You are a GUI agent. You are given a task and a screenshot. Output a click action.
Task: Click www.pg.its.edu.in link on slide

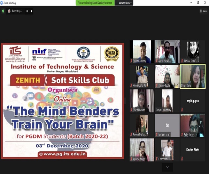coord(62,154)
